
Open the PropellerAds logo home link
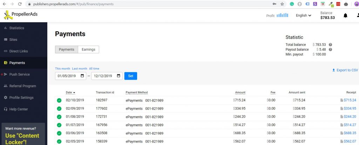click(x=21, y=15)
